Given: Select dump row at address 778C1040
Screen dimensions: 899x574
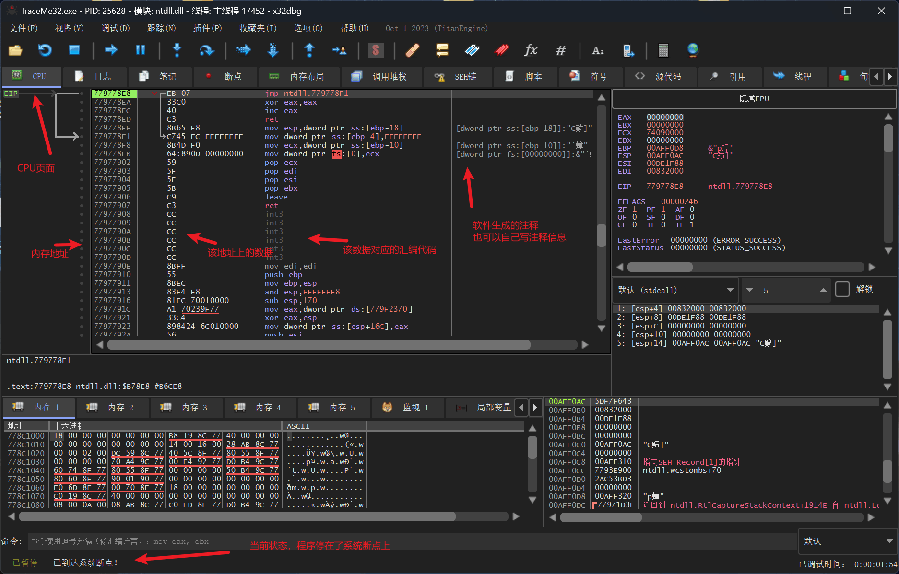Looking at the screenshot, I should [x=264, y=470].
